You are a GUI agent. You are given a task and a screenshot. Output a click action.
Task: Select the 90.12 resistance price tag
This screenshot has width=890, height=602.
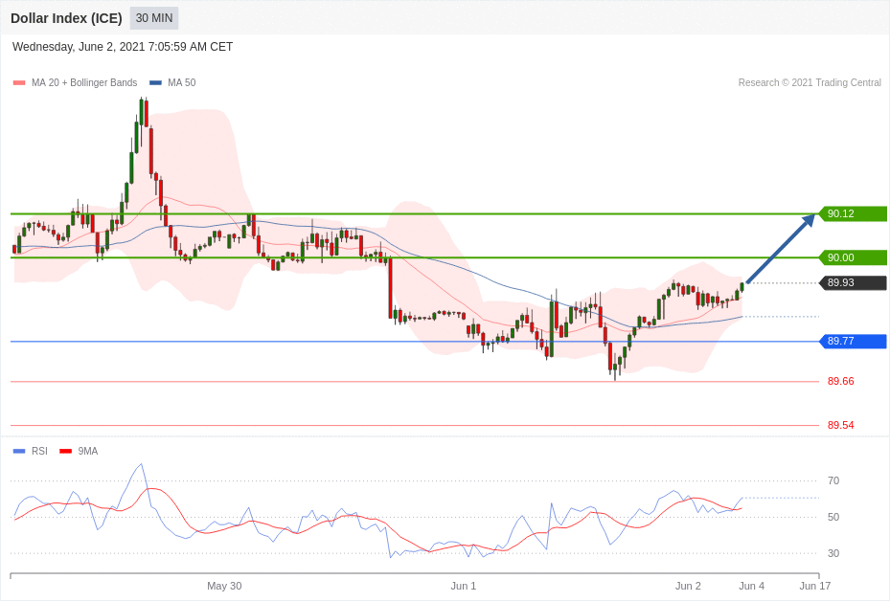coord(853,213)
